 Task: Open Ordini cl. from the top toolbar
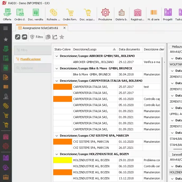[20, 15]
